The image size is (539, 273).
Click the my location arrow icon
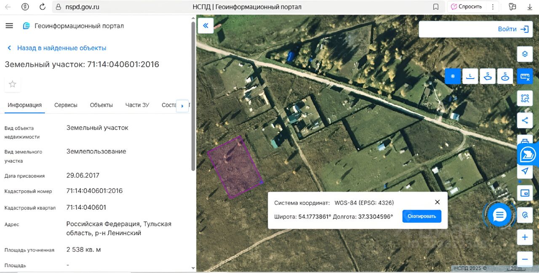click(x=525, y=171)
